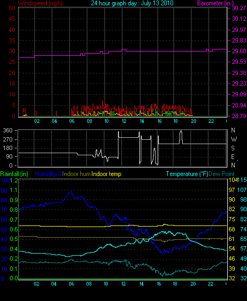Select the '24 hour graph day : July 13 2010' title

[132, 3]
